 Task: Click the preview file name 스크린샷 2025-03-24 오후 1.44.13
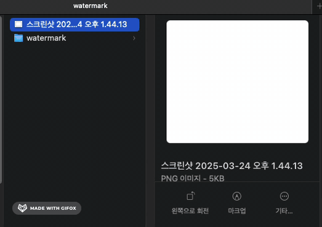232,166
